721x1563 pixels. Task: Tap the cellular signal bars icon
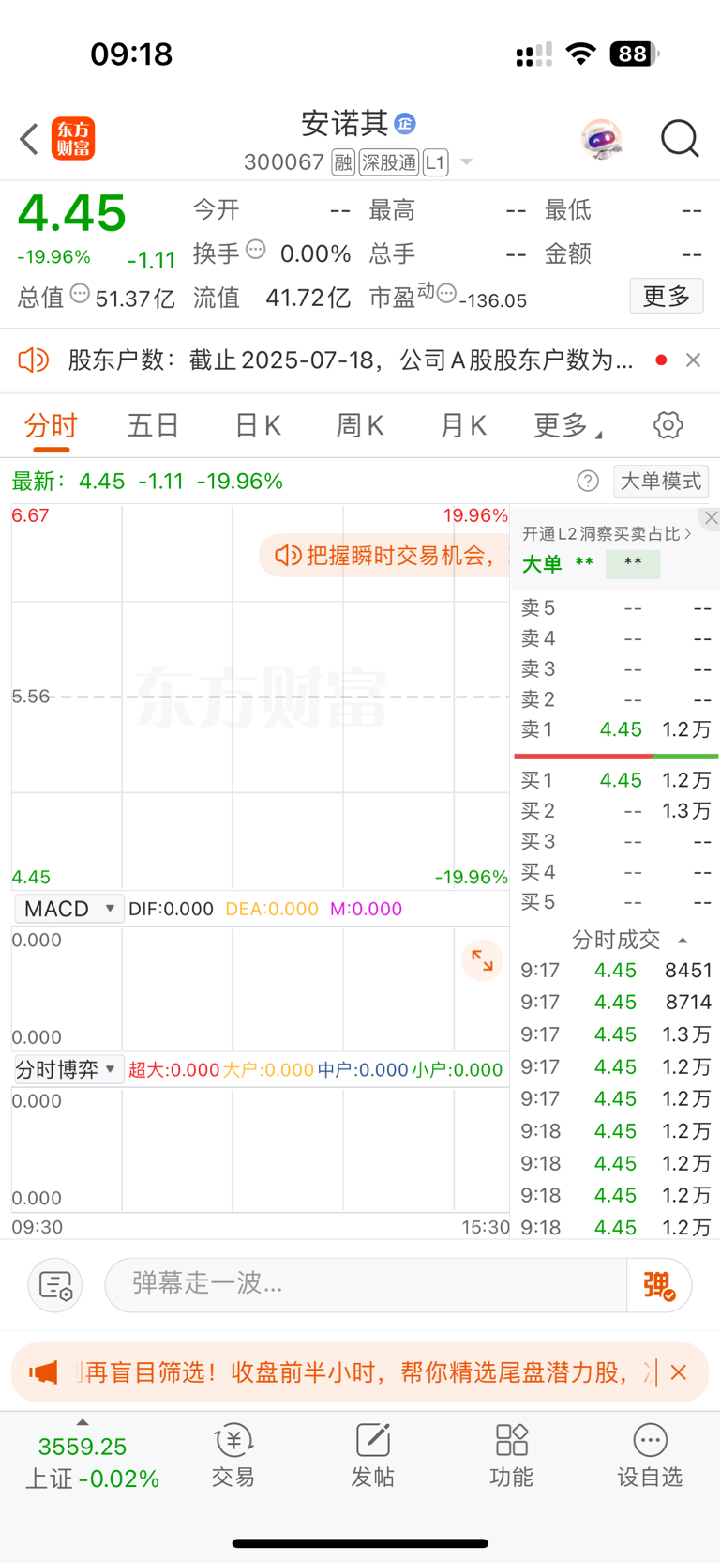tap(533, 54)
